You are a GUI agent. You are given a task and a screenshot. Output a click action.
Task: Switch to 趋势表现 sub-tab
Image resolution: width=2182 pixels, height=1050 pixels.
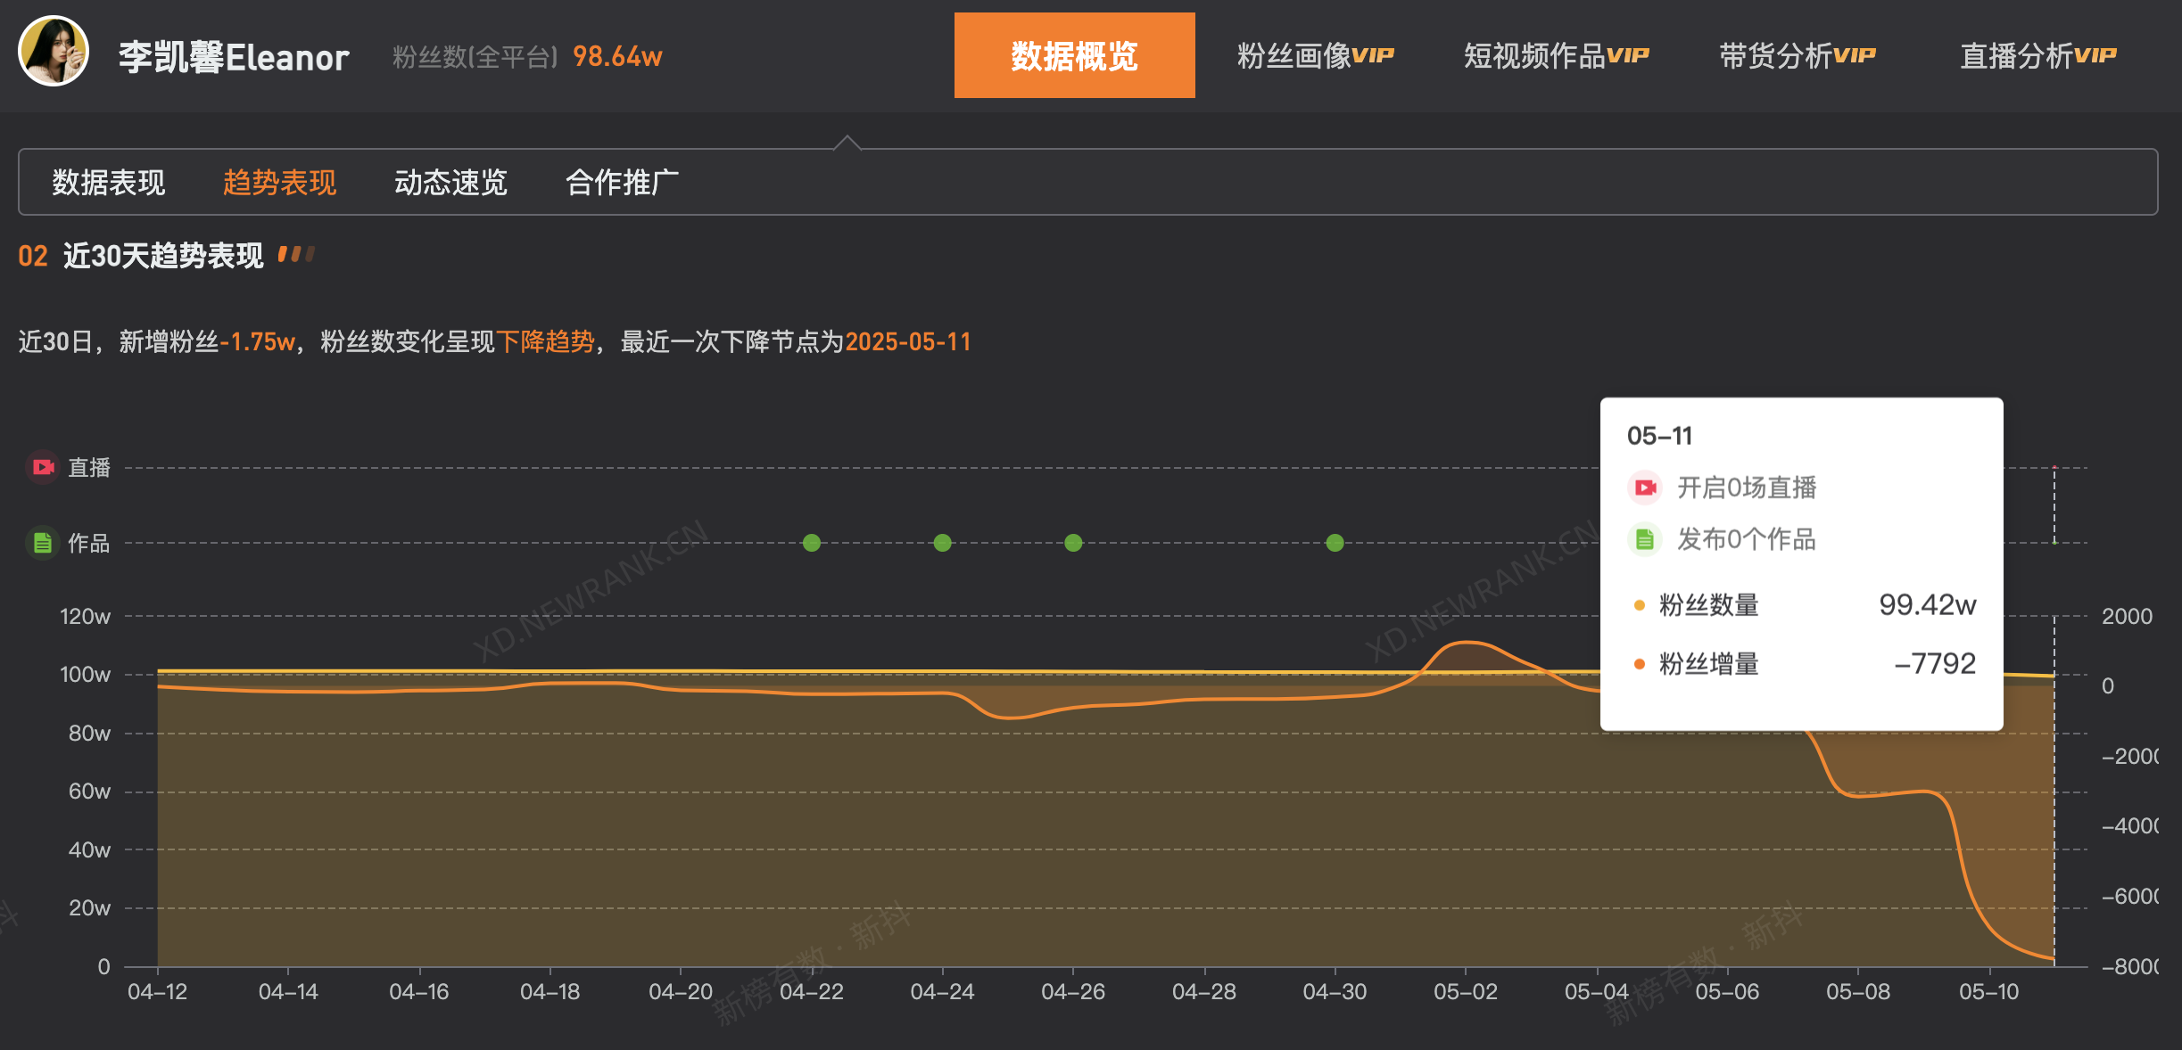(x=279, y=182)
